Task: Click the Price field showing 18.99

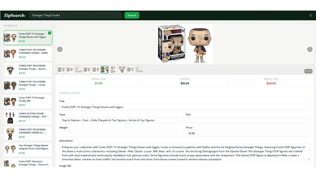Action: (x=248, y=133)
